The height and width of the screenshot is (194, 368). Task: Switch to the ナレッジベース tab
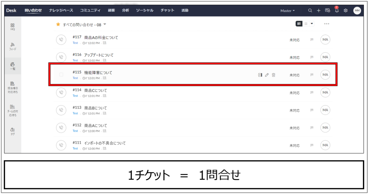click(x=61, y=10)
